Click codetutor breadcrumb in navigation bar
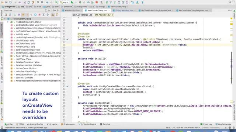This screenshot has width=236, height=132. [x=66, y=7]
